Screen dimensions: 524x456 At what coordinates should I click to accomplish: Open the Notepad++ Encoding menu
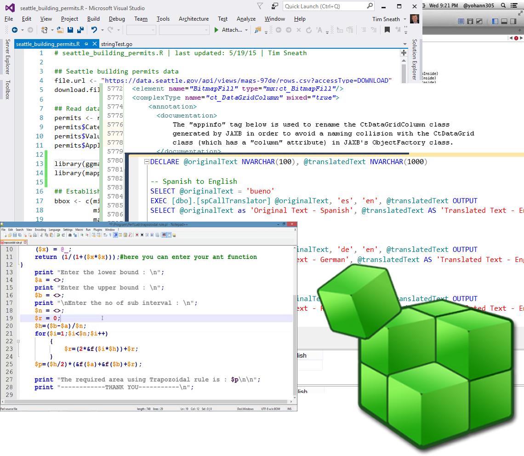pyautogui.click(x=40, y=230)
